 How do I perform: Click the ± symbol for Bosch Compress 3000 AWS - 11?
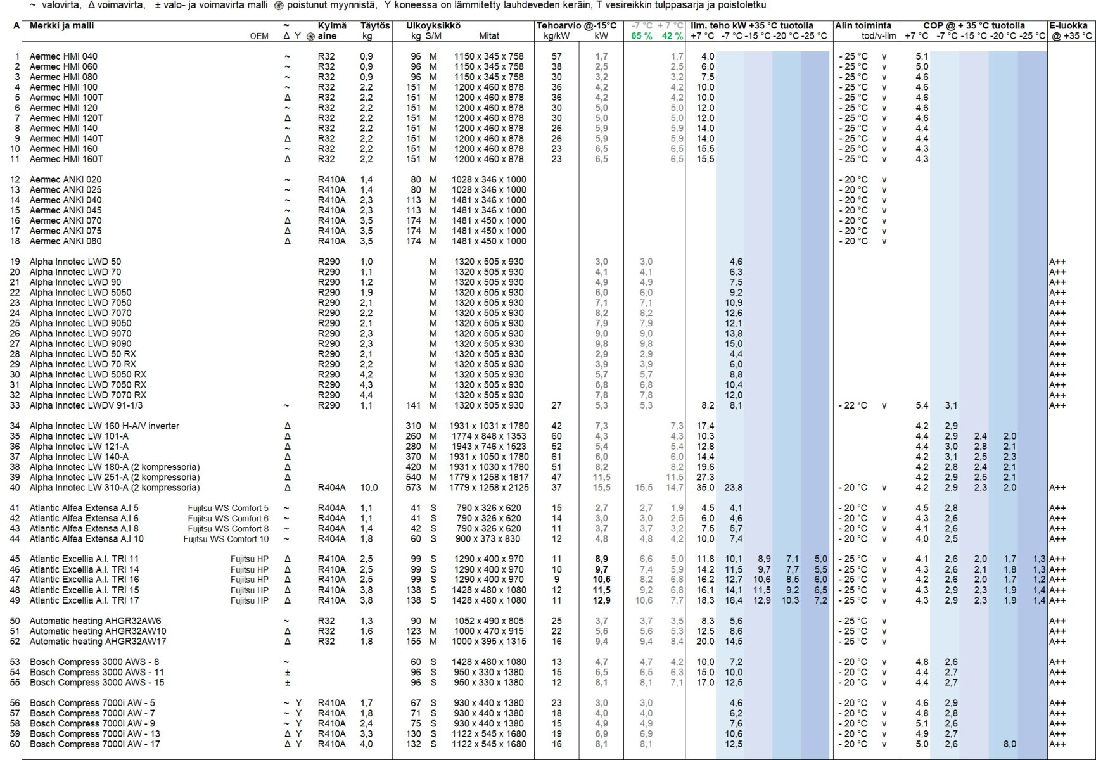287,672
